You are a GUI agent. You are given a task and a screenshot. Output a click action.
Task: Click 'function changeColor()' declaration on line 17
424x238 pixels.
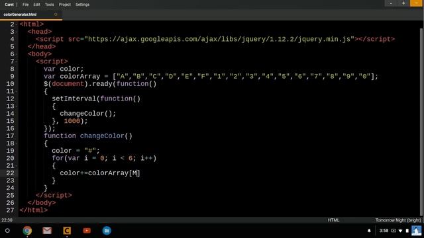[x=88, y=136]
